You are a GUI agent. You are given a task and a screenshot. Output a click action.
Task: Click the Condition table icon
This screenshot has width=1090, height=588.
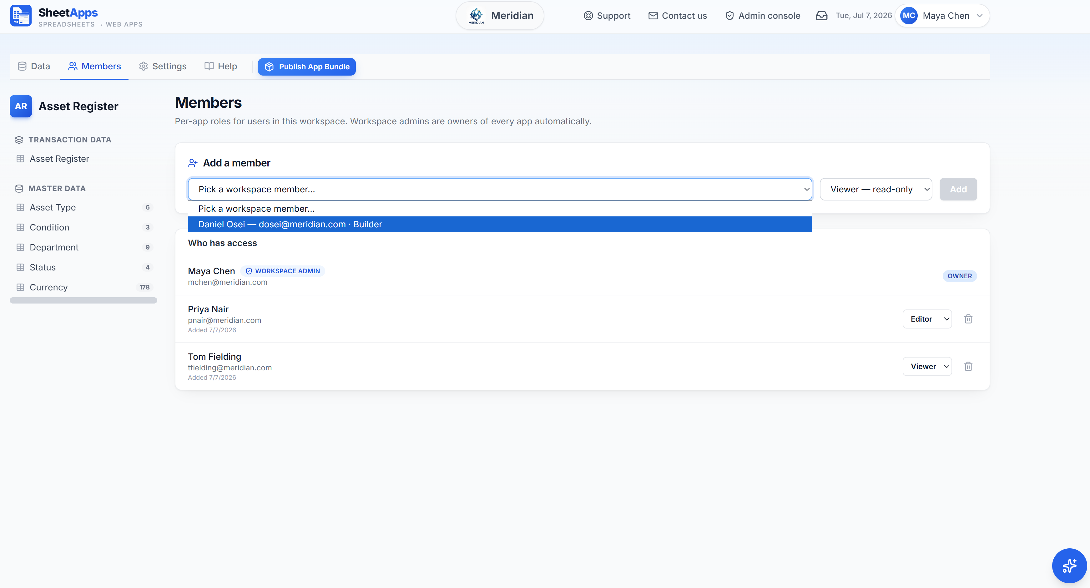click(x=20, y=227)
